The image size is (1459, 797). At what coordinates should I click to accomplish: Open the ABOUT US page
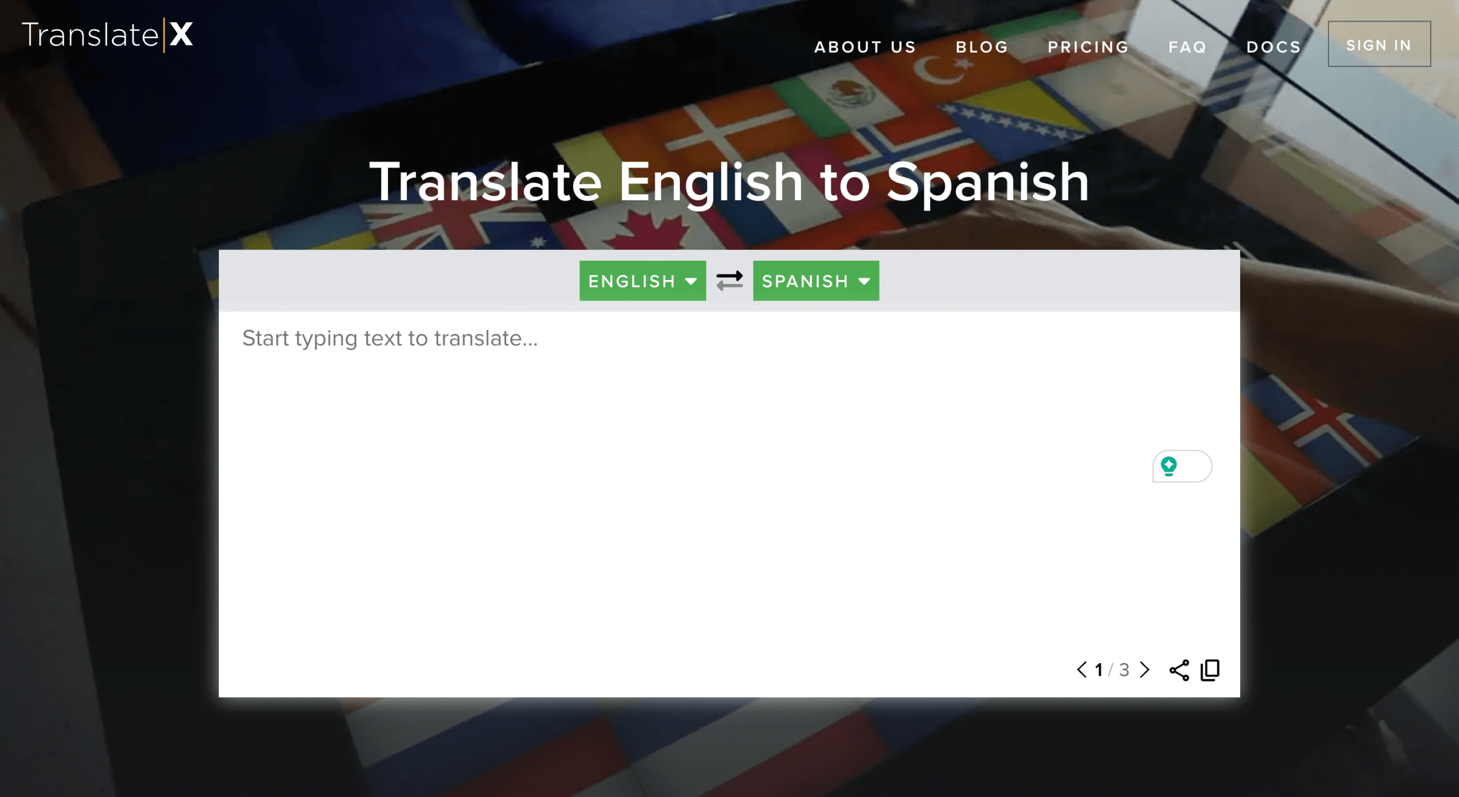point(865,47)
